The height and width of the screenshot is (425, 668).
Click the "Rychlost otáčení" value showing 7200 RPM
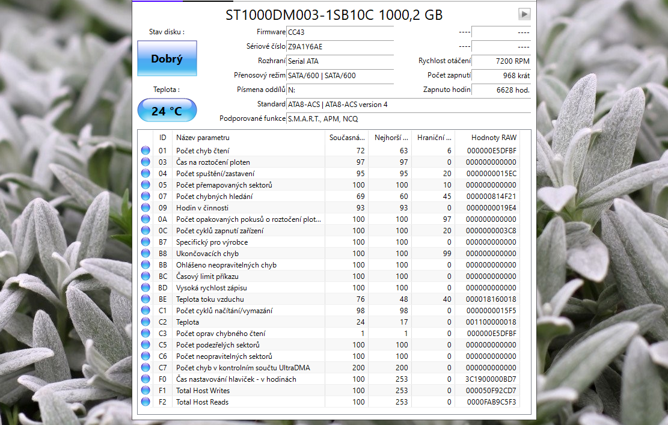coord(501,61)
